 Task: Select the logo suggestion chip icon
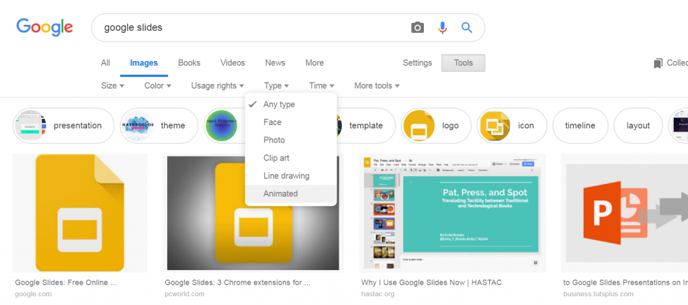[x=419, y=126]
